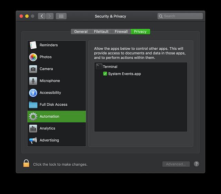Click the blue Accessibility icon
The width and height of the screenshot is (221, 194).
33,93
